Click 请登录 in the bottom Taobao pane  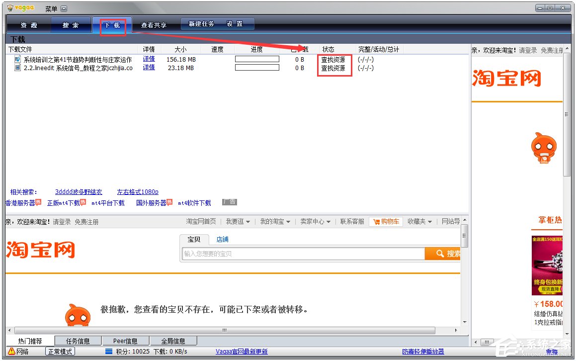point(62,222)
